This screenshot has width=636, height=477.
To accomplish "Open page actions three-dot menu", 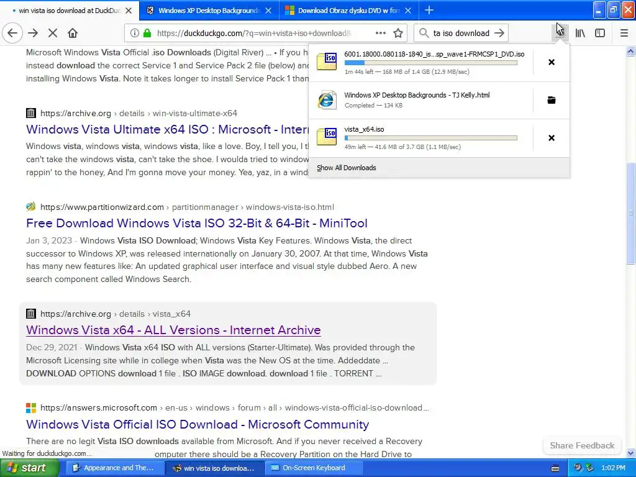I will [381, 33].
